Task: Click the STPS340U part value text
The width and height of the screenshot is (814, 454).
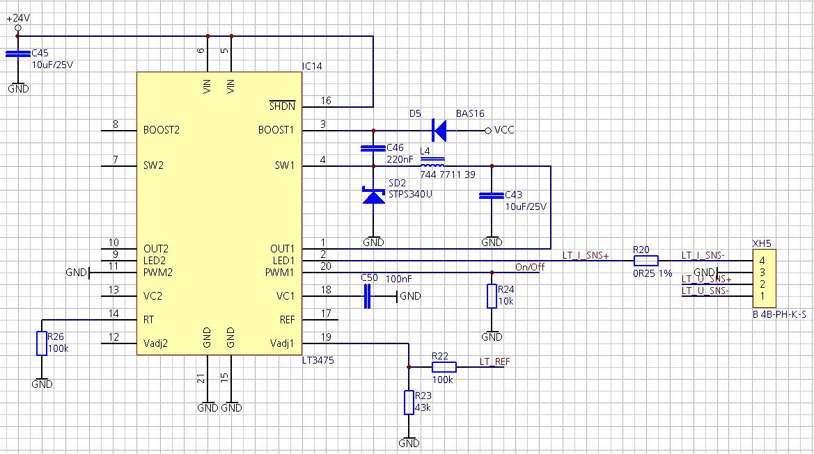Action: point(410,195)
